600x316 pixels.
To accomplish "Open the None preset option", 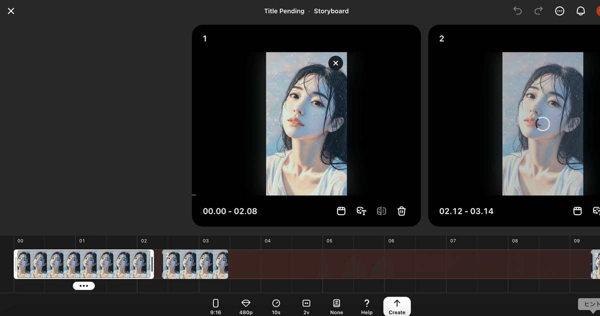I will (336, 305).
